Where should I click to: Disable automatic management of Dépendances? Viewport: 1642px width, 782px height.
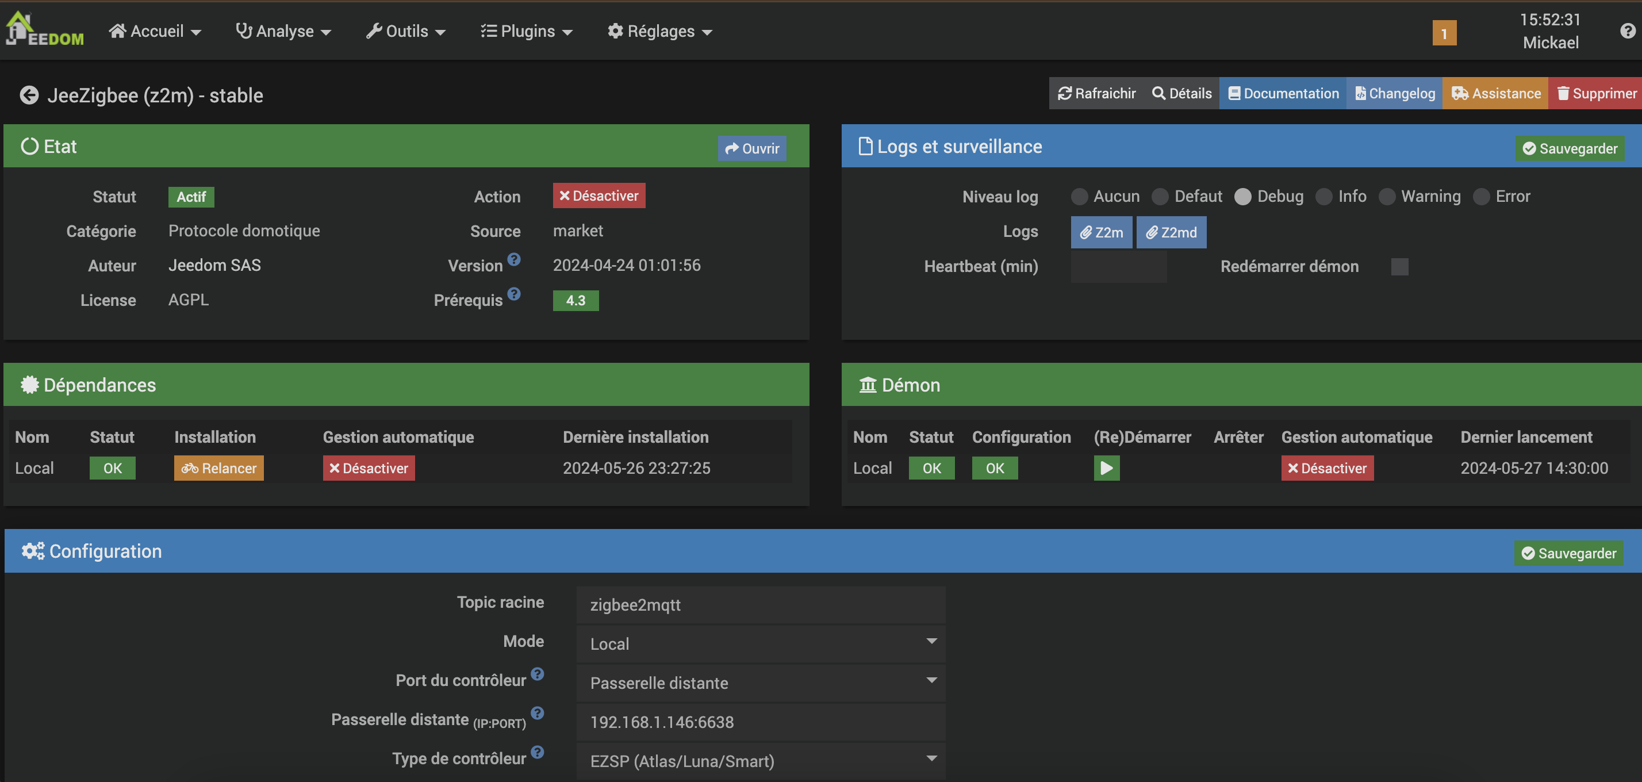pos(369,469)
